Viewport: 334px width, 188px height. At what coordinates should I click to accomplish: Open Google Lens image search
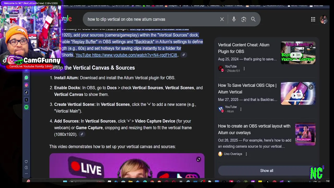(x=244, y=19)
